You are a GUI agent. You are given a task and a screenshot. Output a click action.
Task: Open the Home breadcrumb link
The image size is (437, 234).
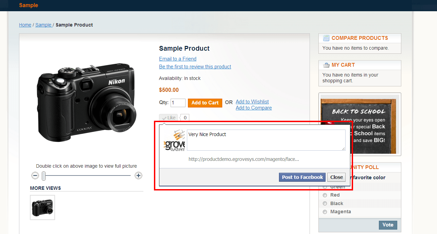click(x=25, y=25)
